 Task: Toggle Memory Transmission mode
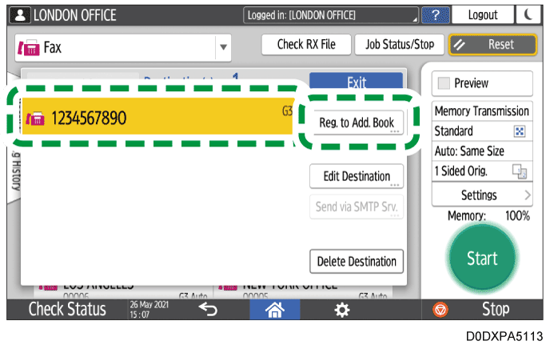(x=482, y=111)
